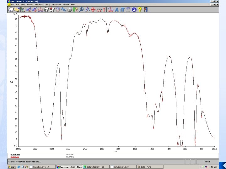
Task: Click the Spectrum taskbar button
Action: coord(69,167)
